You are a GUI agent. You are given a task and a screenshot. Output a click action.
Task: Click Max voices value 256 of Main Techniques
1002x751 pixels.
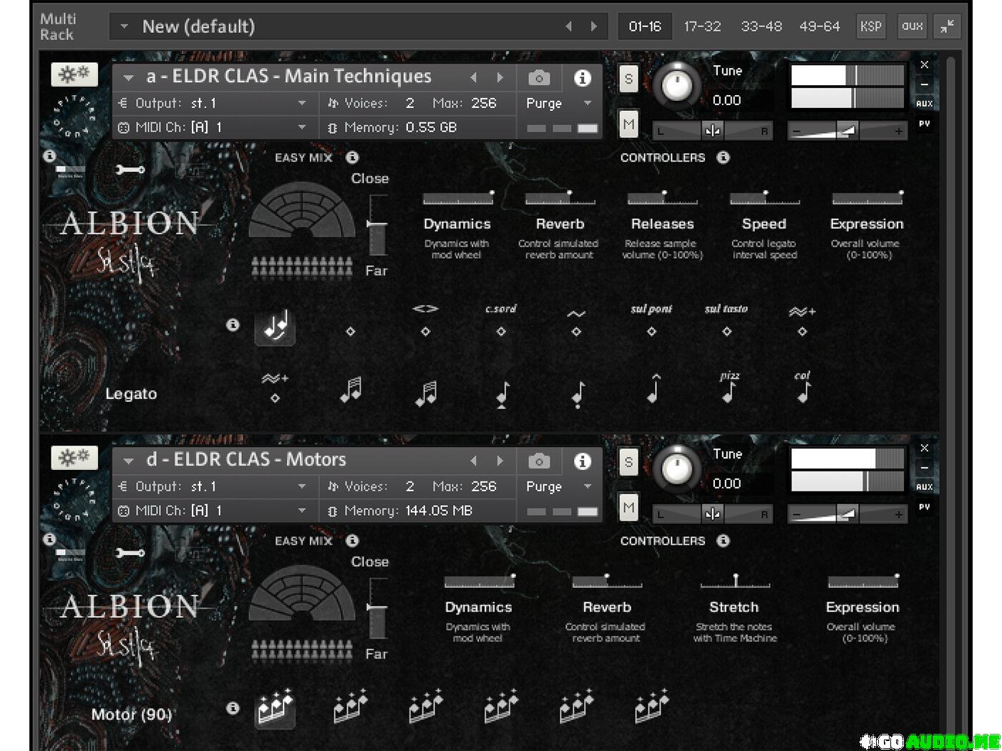point(484,103)
